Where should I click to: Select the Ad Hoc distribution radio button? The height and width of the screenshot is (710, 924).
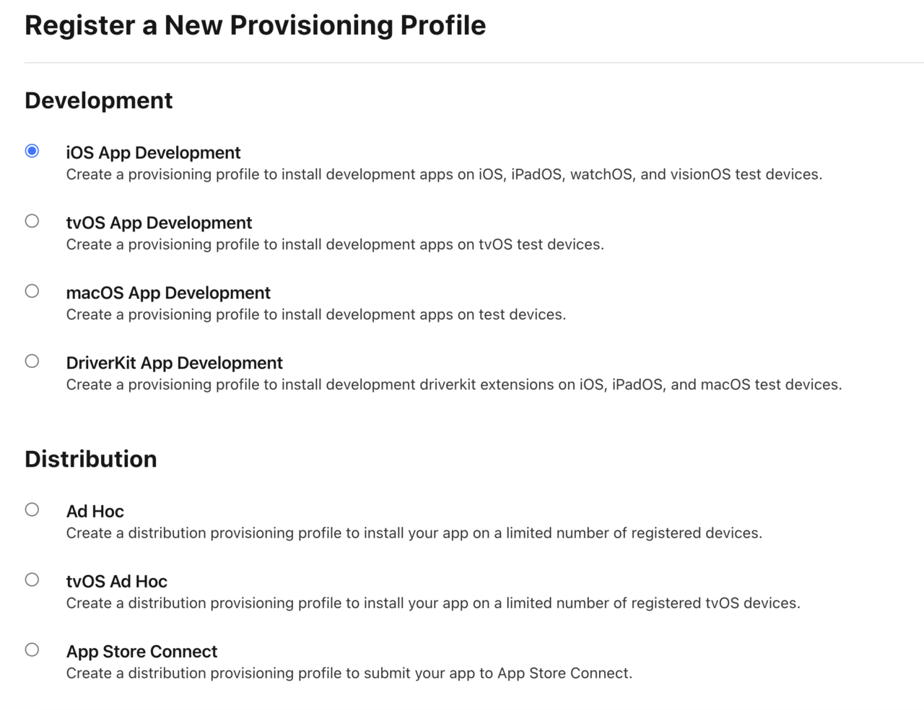(x=32, y=509)
